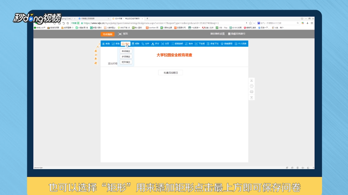
Task: Open the help icon in the right-side panel
Action: tap(251, 86)
